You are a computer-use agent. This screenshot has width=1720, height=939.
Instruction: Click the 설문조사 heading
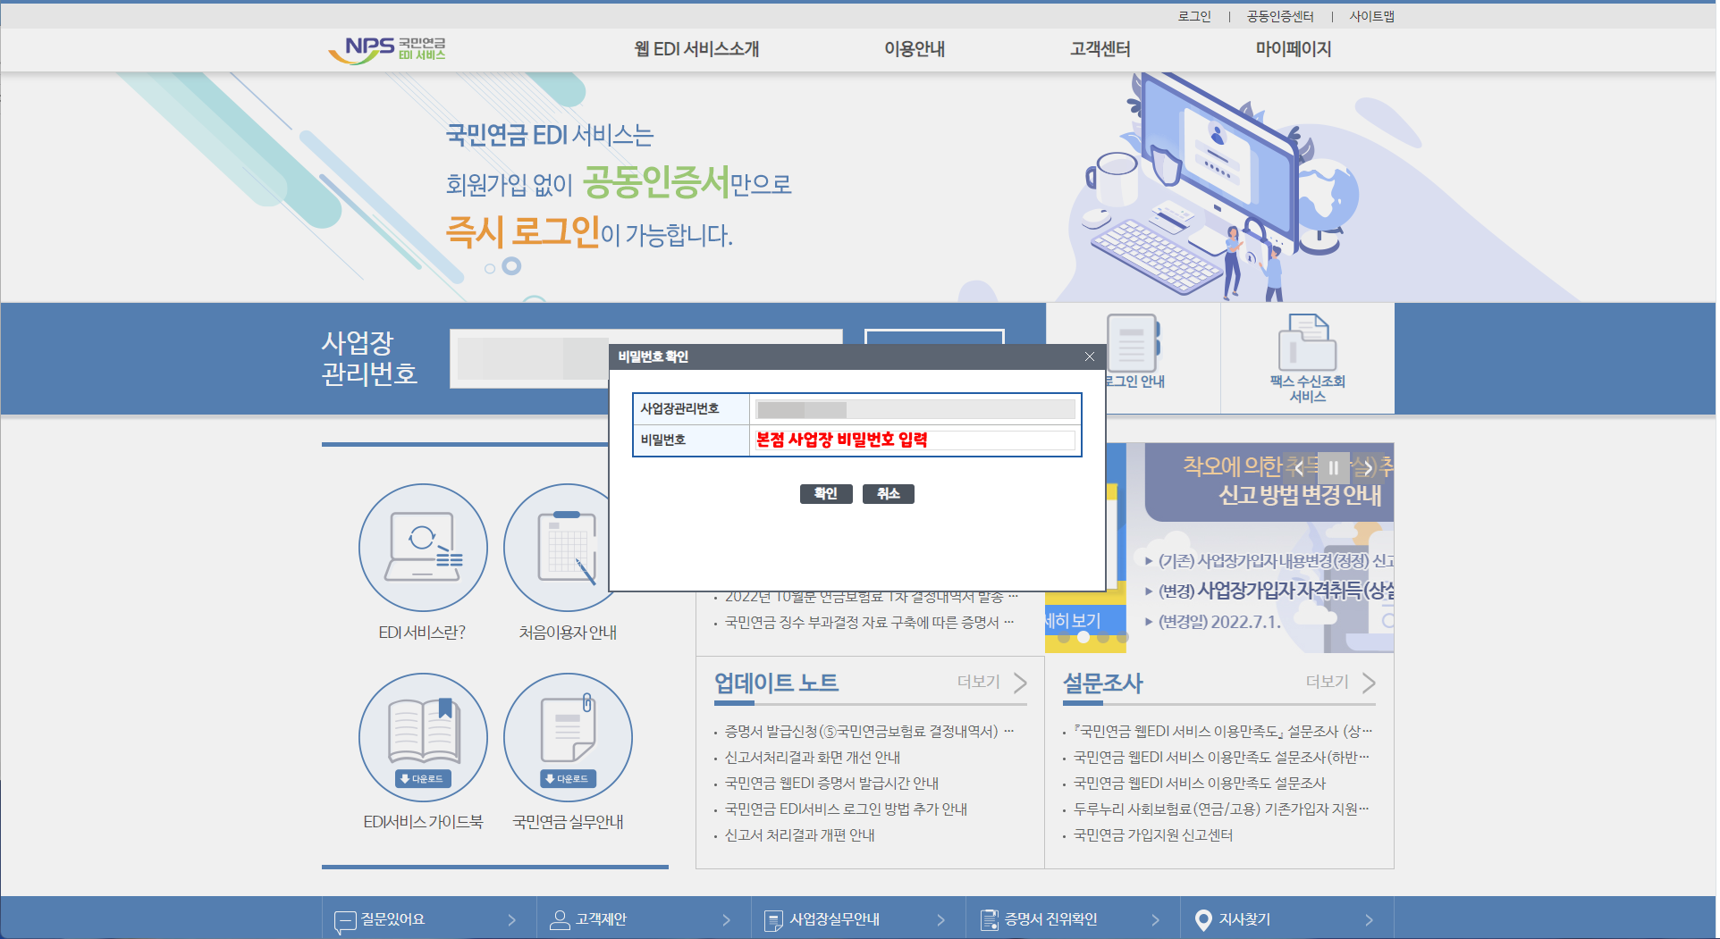[1102, 683]
